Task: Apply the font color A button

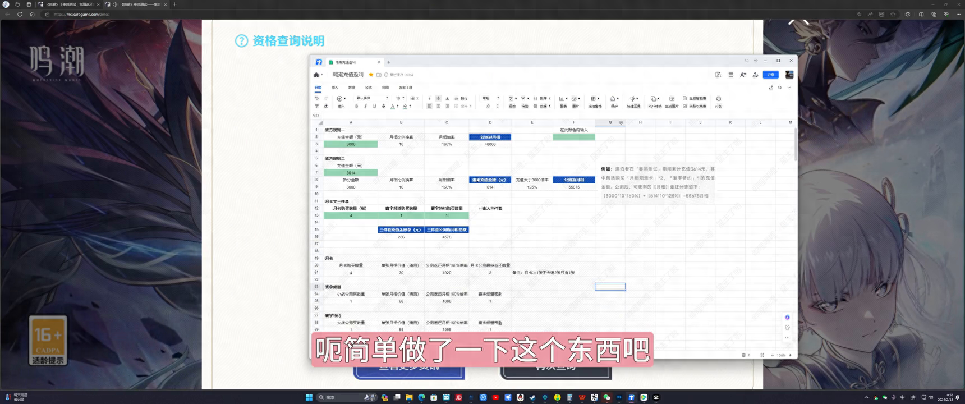Action: pos(393,106)
